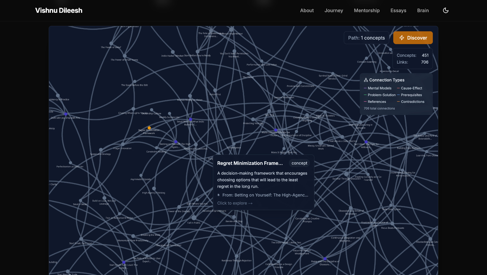Image resolution: width=487 pixels, height=275 pixels.
Task: Click the Vision First graph node
Action: click(x=215, y=90)
